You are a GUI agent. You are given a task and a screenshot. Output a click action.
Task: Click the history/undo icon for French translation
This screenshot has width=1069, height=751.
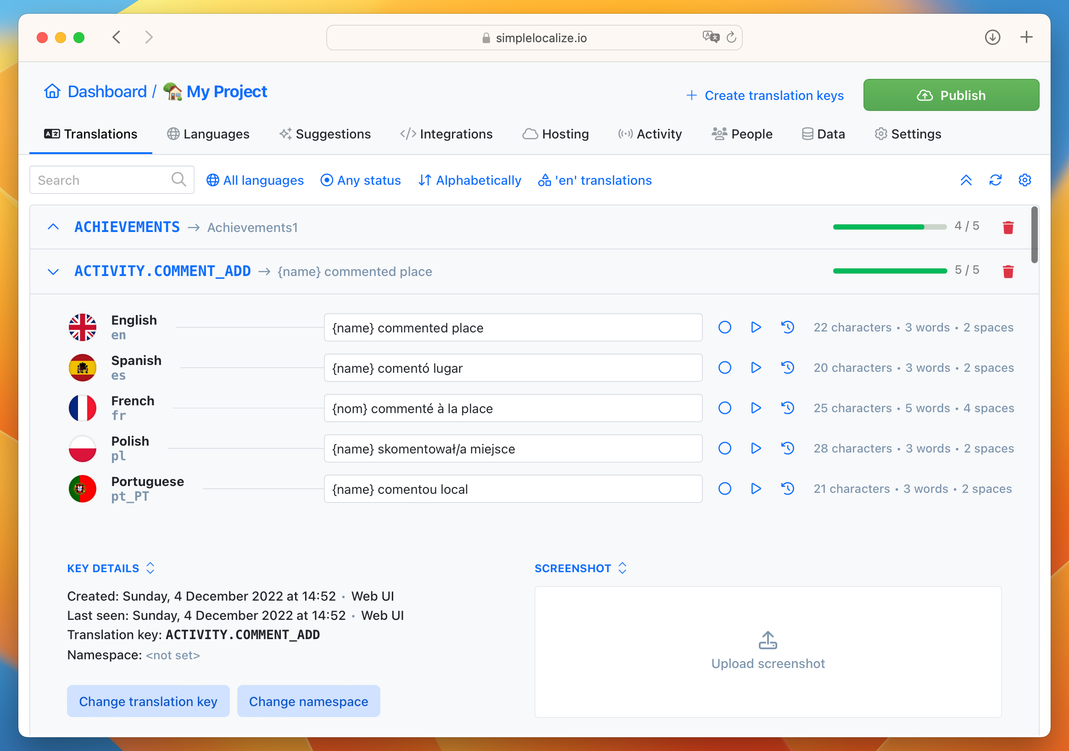click(x=788, y=408)
